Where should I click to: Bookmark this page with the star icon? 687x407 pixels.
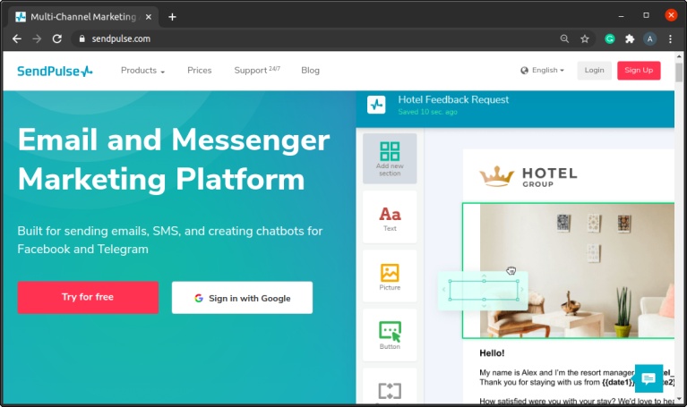point(585,39)
